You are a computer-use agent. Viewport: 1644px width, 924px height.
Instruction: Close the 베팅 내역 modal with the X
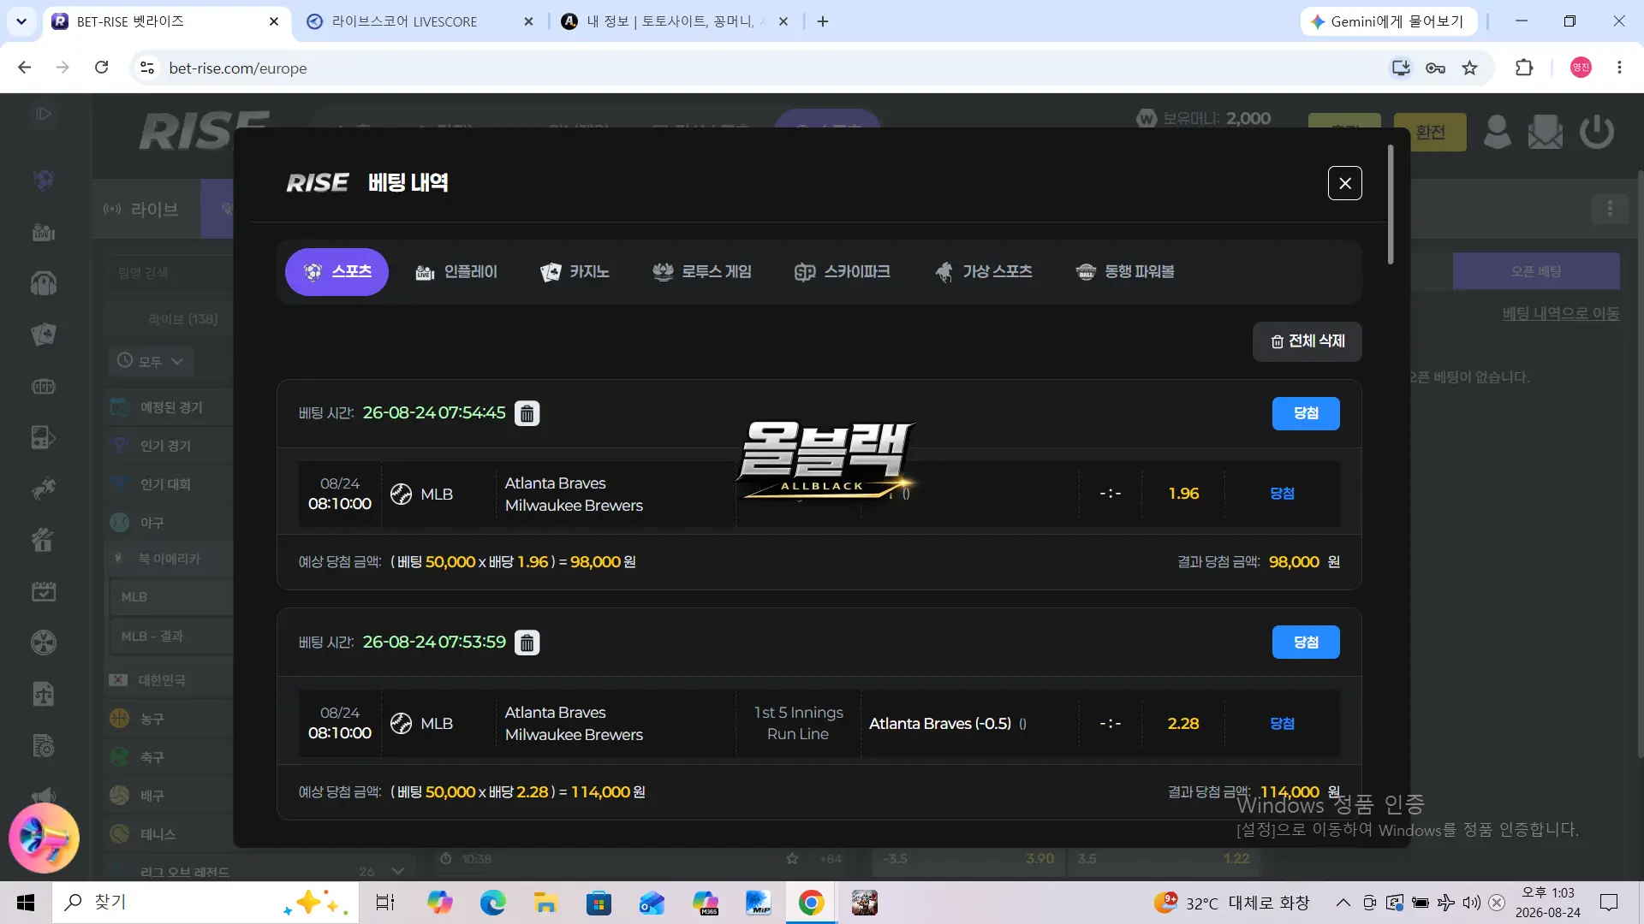point(1344,183)
